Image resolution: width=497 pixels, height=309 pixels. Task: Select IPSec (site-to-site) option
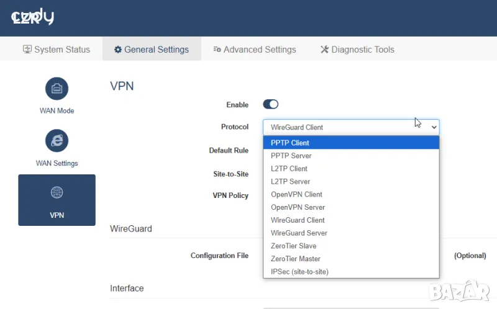tap(299, 272)
